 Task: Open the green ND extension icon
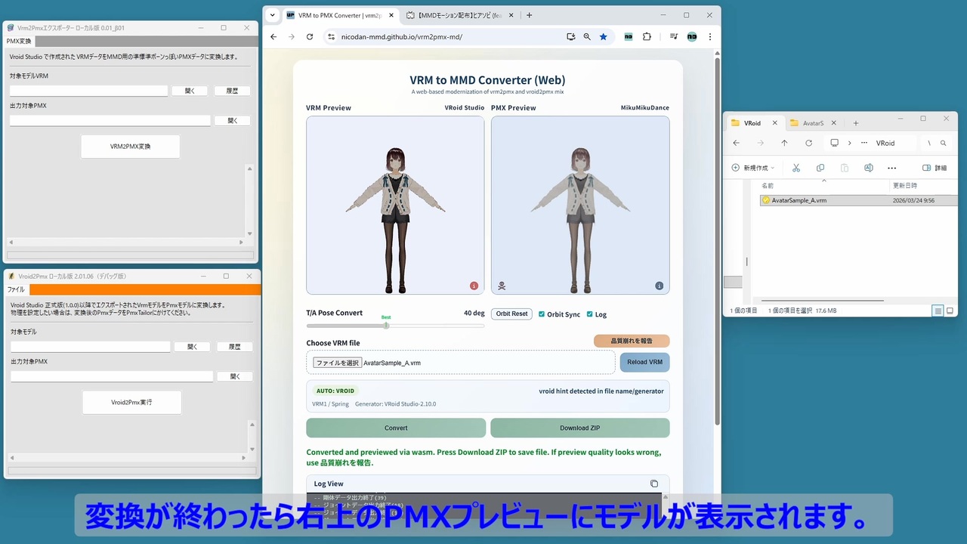(628, 36)
